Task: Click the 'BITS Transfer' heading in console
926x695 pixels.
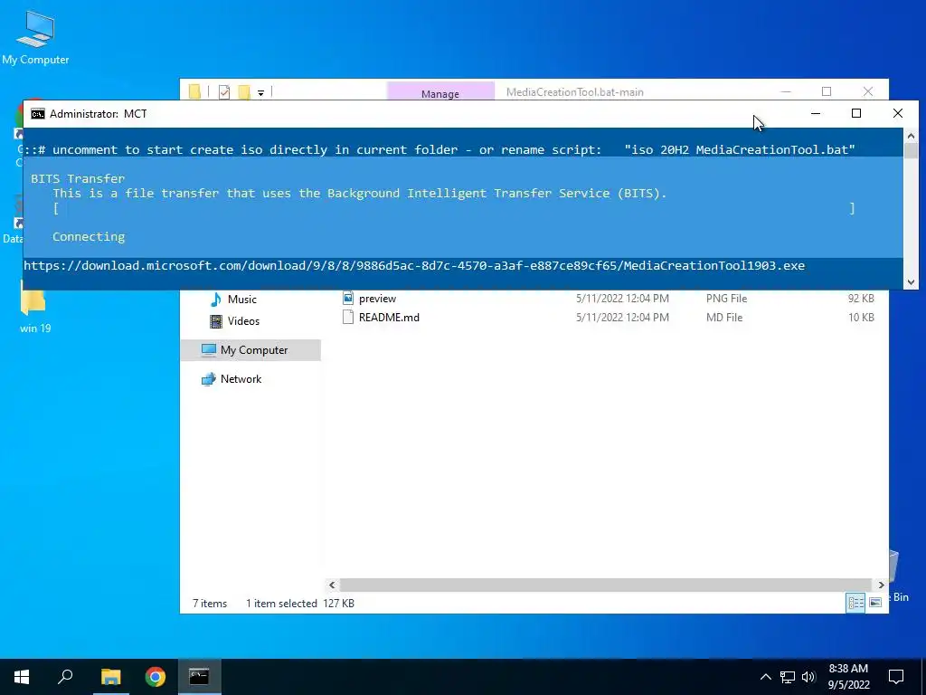Action: (78, 178)
